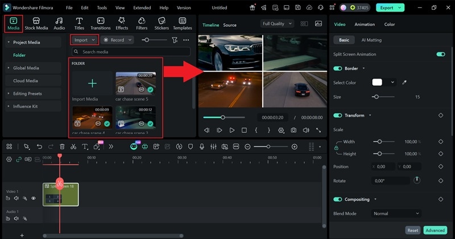
Task: Take a snapshot with the camera icon
Action: point(293,130)
